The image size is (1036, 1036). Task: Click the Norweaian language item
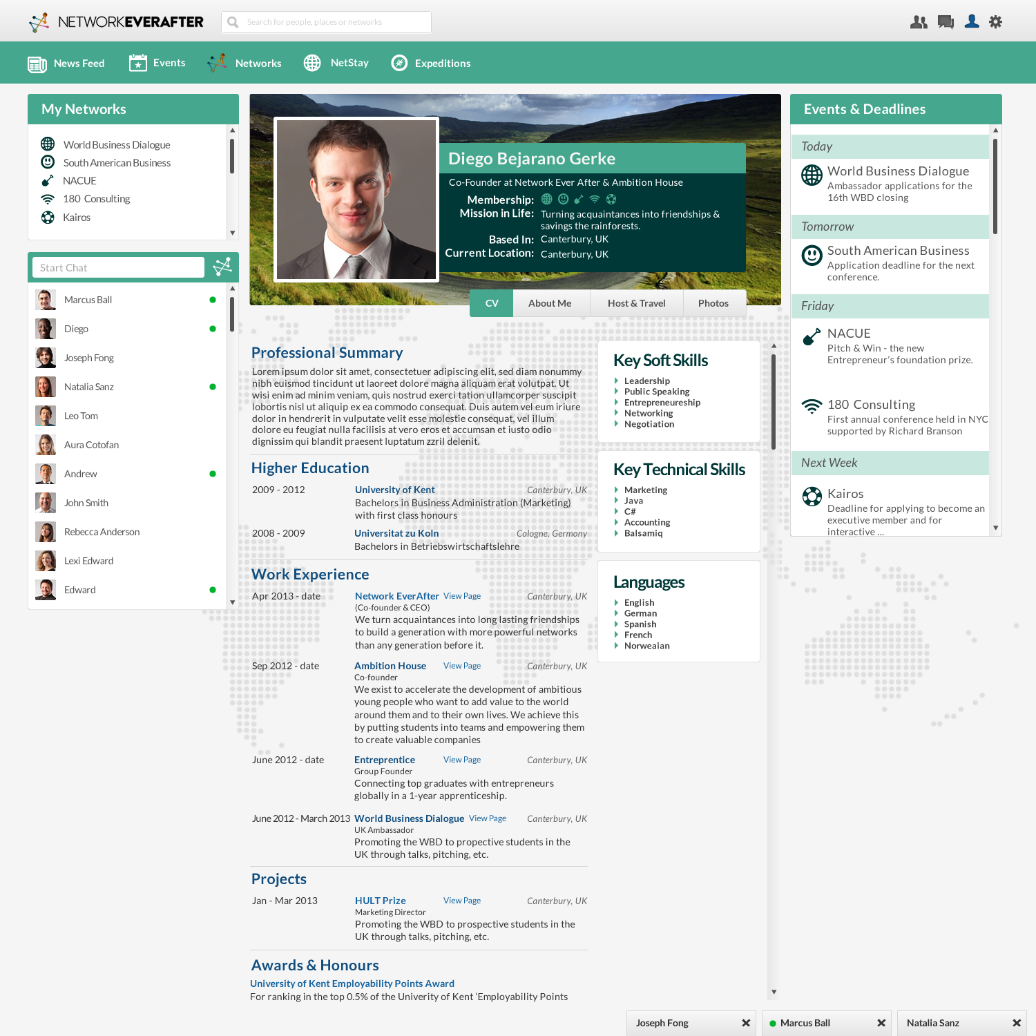click(646, 646)
